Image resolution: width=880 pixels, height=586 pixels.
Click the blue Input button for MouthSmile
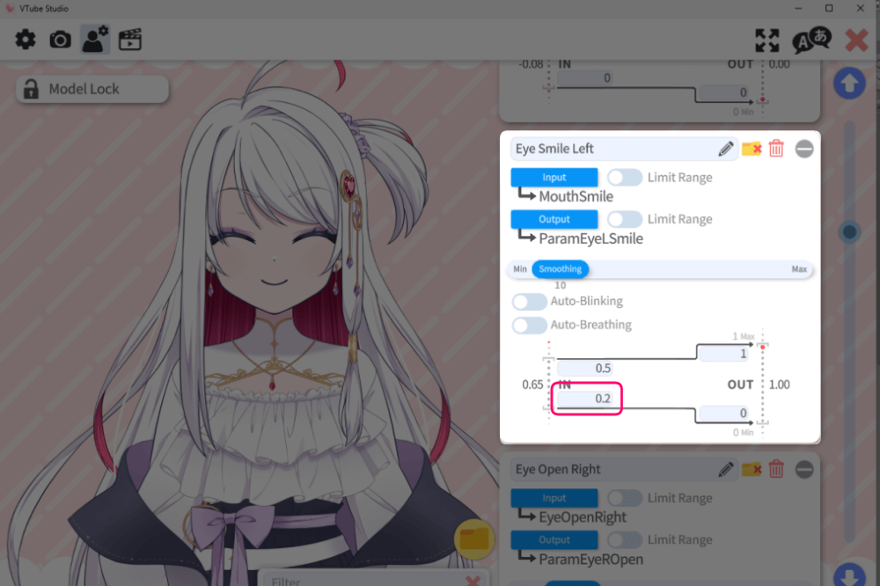[x=554, y=178]
